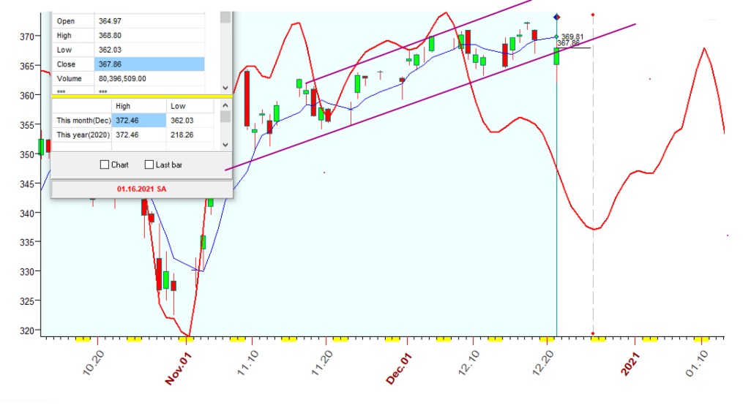Click the Low column header

pyautogui.click(x=190, y=106)
